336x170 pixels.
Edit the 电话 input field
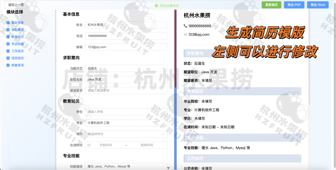[x=126, y=36]
